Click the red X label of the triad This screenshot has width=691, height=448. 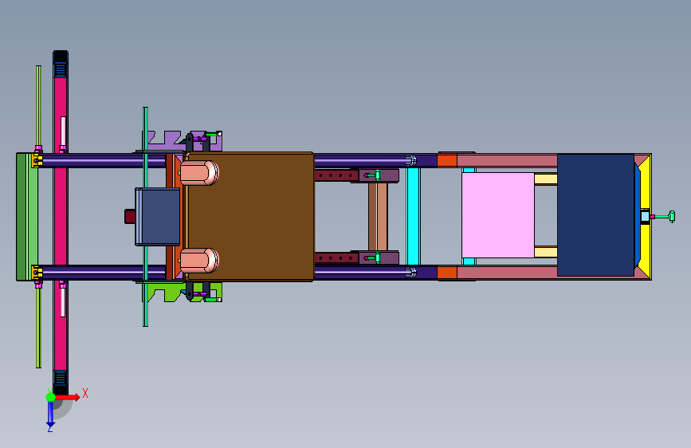(85, 393)
